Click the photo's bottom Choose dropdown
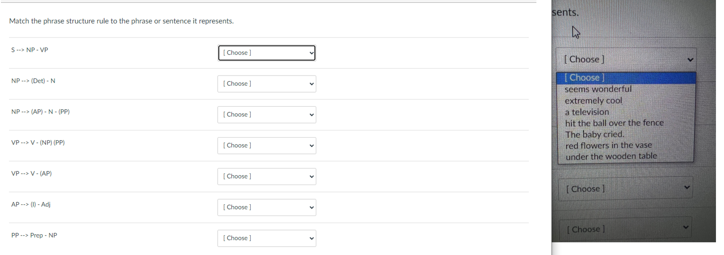This screenshot has height=255, width=724. point(625,229)
